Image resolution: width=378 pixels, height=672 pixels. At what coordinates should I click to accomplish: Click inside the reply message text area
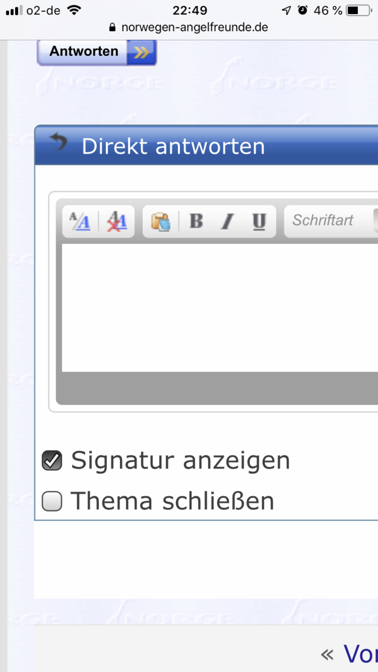pyautogui.click(x=218, y=307)
